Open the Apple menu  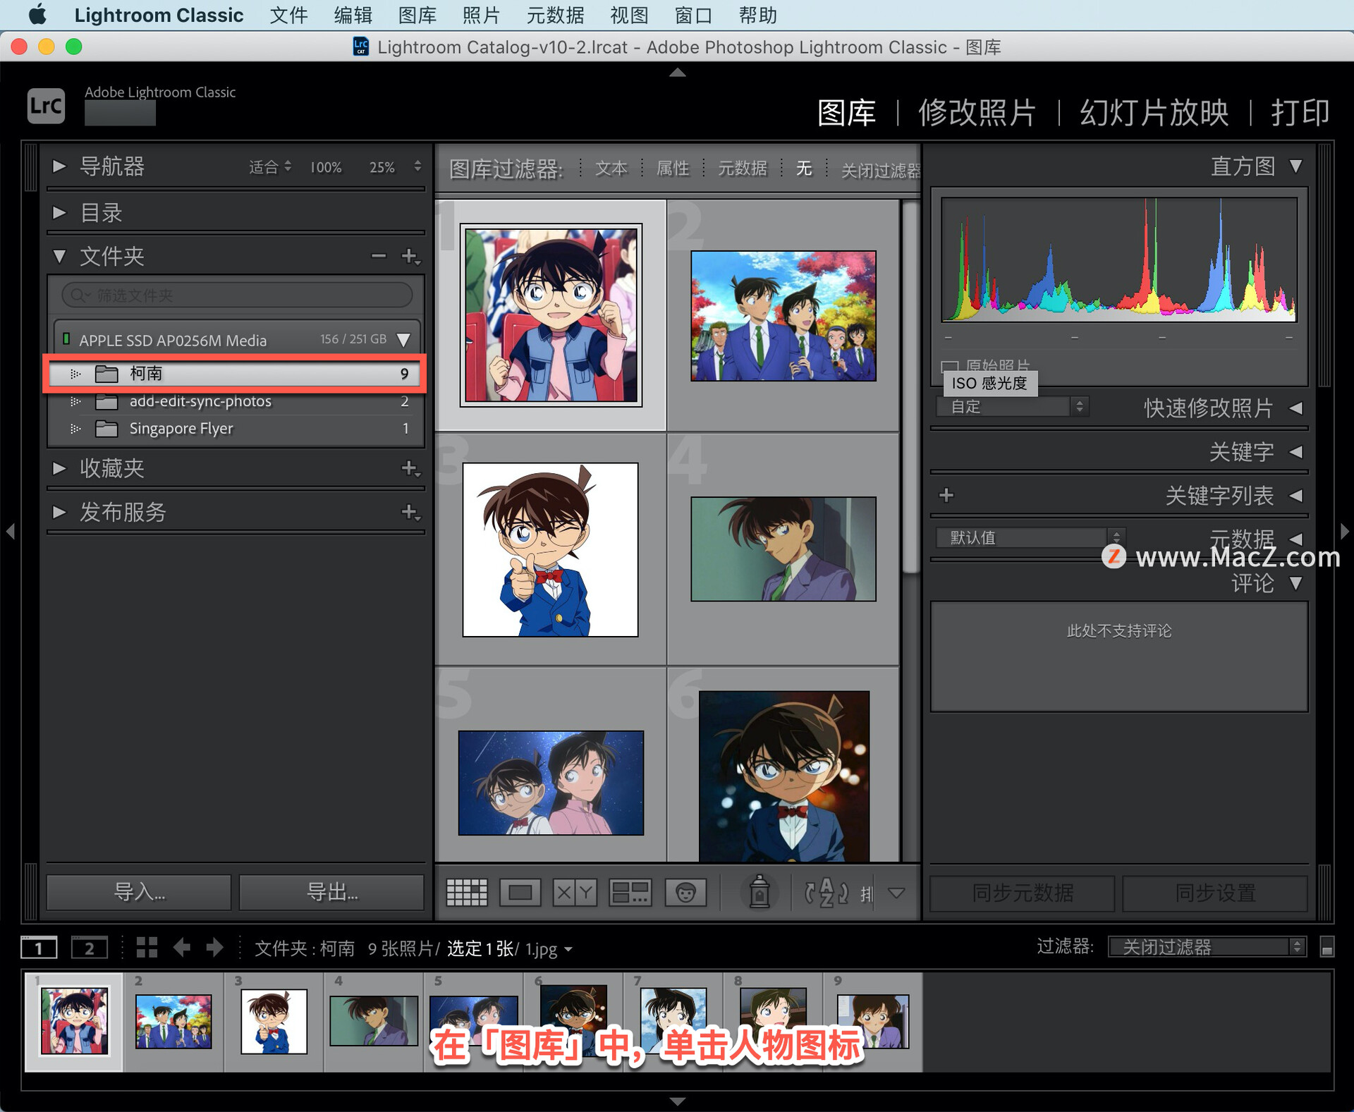tap(37, 15)
